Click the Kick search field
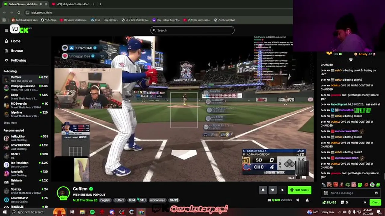 [192, 30]
